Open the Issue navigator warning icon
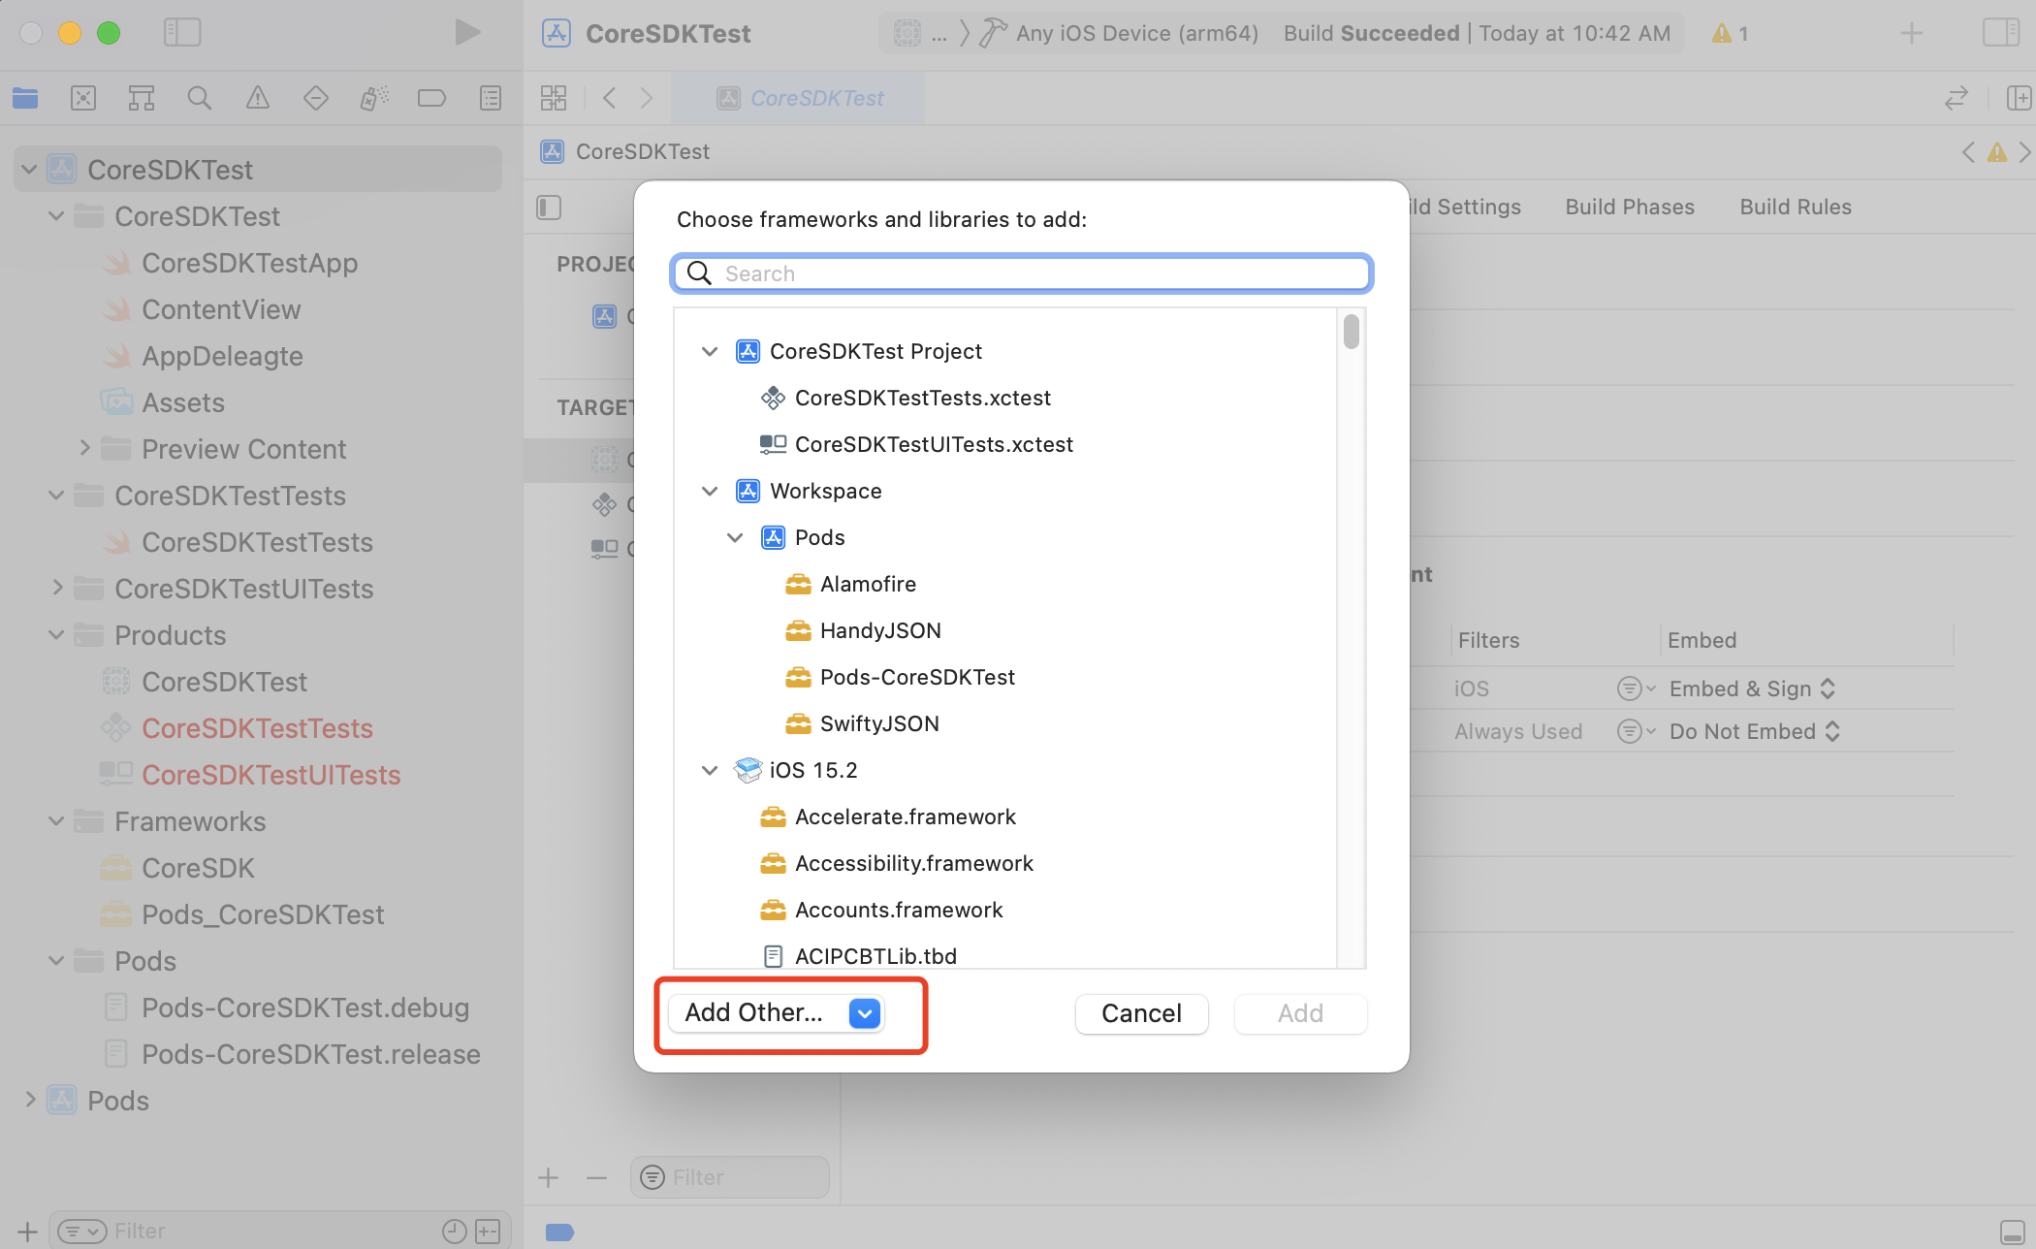 point(258,98)
